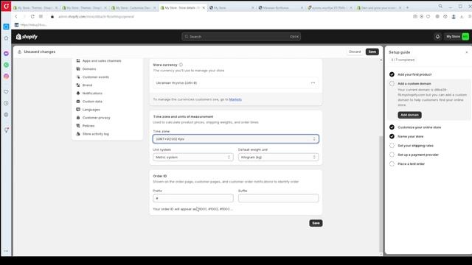Click the settings page vertical scrollbar
This screenshot has height=265, width=472.
click(381, 194)
